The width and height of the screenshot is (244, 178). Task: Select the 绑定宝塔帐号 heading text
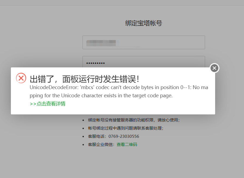[x=144, y=23]
